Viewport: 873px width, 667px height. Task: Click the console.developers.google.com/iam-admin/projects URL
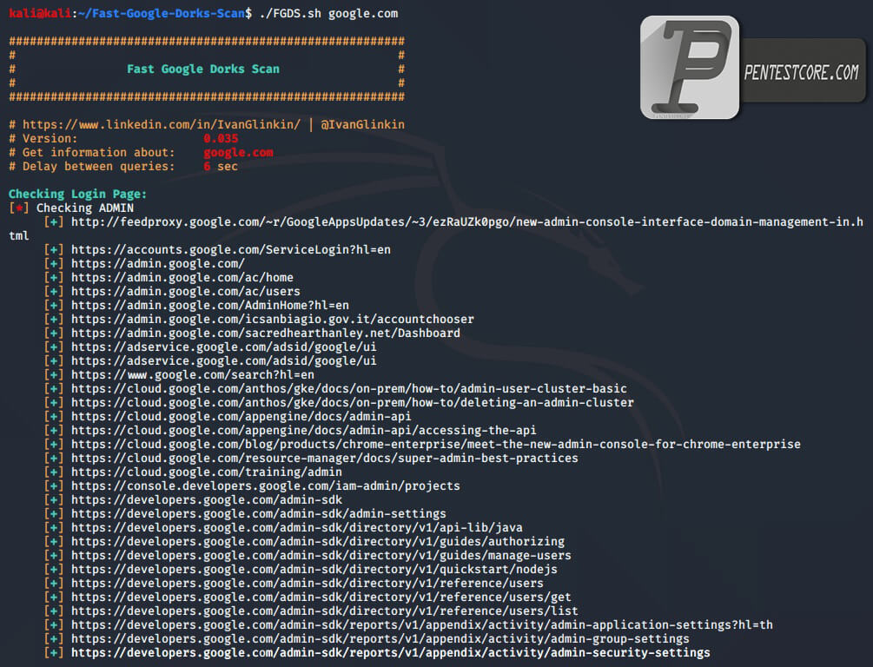click(x=266, y=486)
